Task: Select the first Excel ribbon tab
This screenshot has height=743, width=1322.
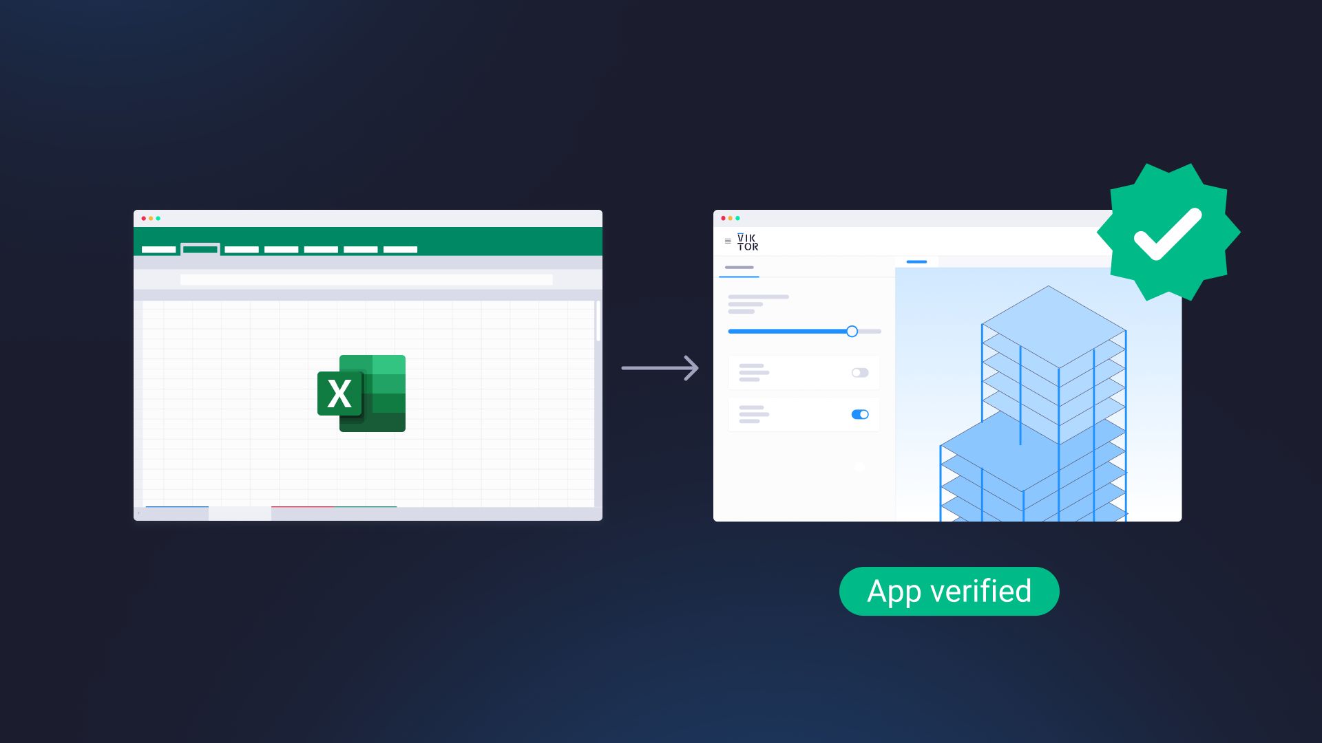Action: (159, 250)
